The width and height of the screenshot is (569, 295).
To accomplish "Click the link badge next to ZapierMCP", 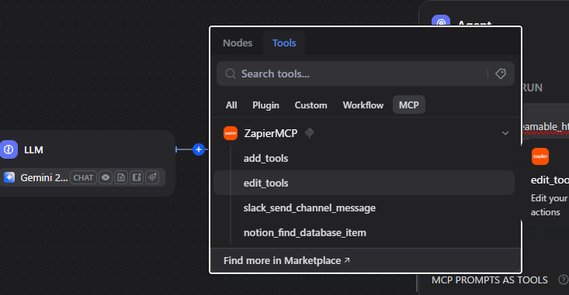I will (x=309, y=133).
